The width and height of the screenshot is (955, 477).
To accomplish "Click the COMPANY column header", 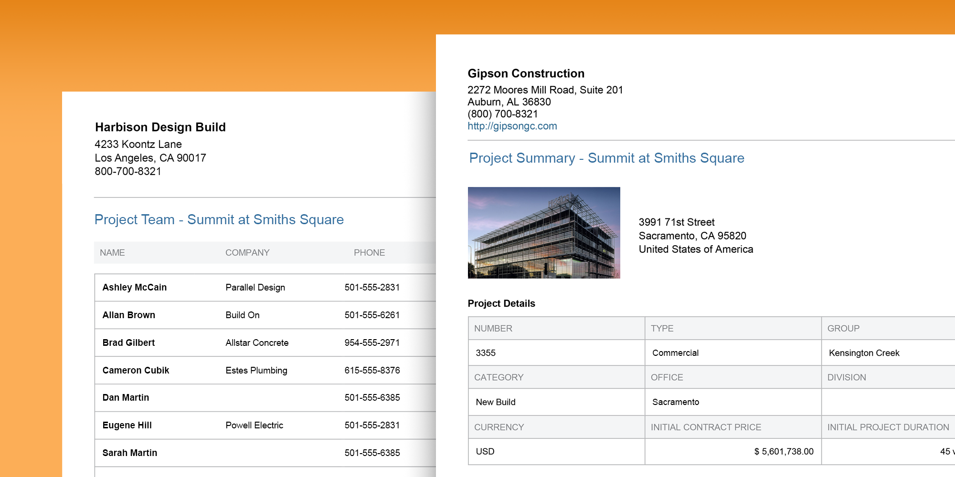I will tap(247, 252).
